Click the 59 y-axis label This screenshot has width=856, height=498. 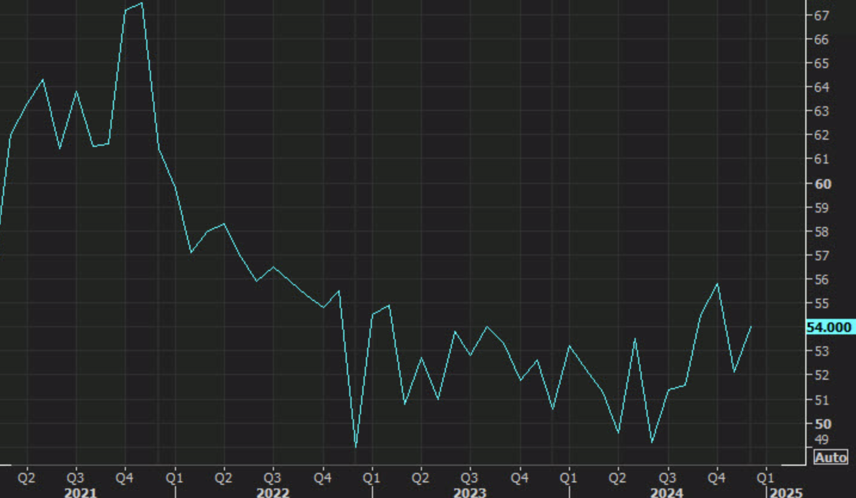pyautogui.click(x=821, y=208)
